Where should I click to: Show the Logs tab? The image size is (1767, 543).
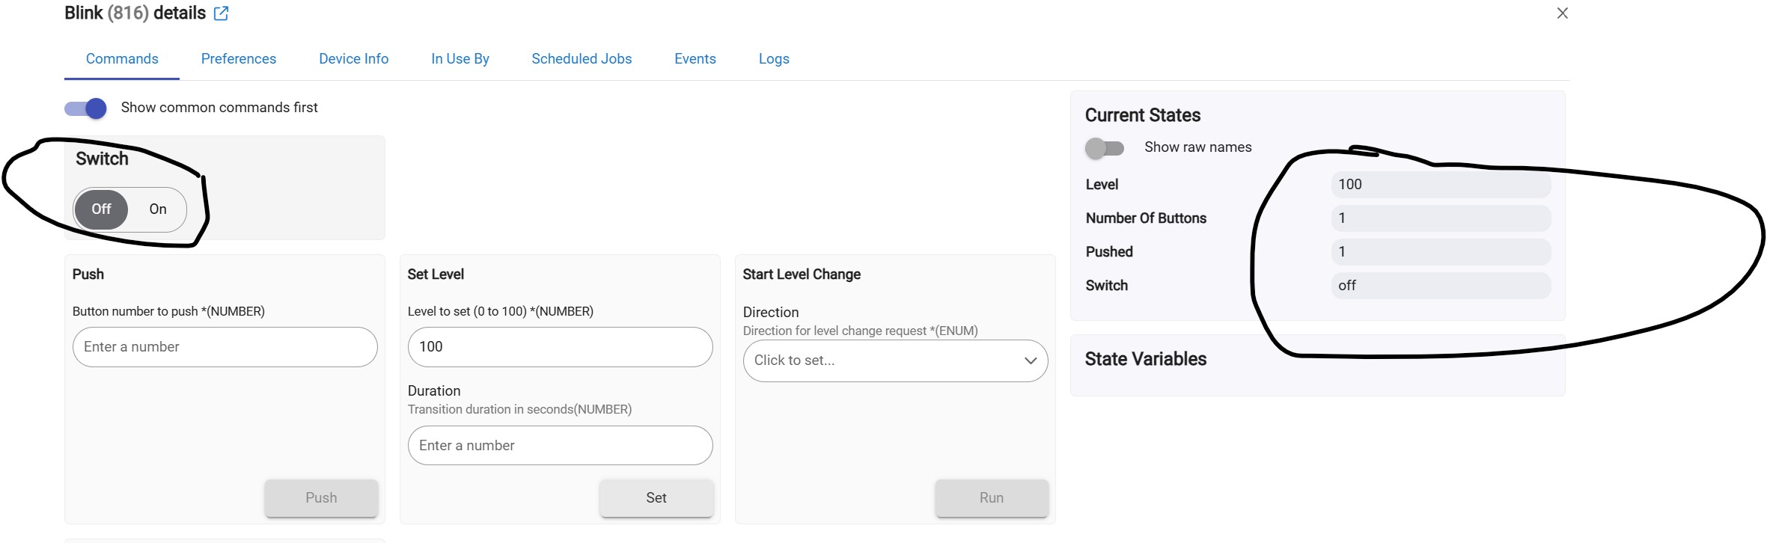(x=773, y=59)
